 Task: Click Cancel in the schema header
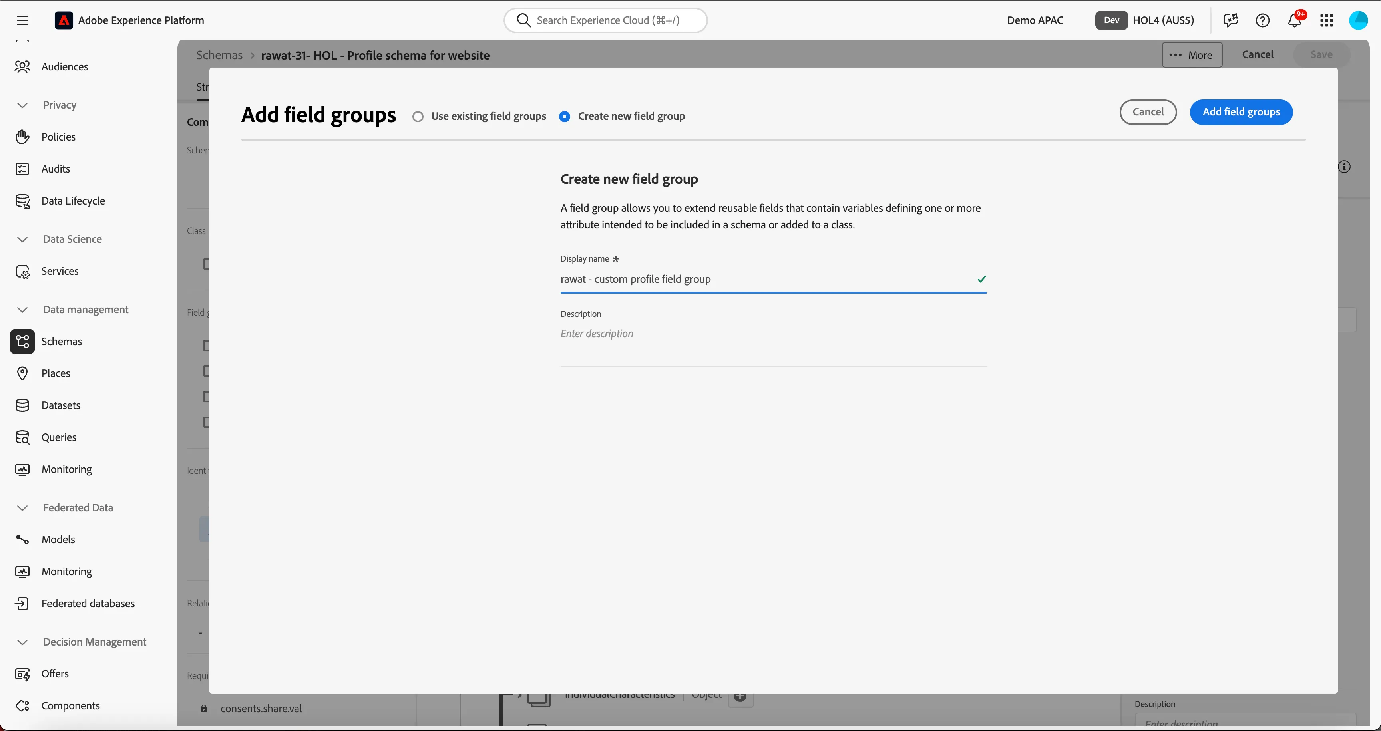1257,54
